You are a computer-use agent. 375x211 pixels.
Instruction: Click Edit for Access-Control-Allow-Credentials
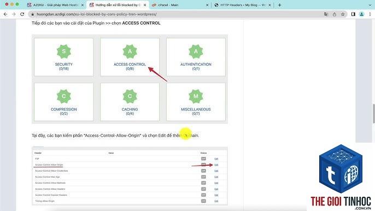point(216,171)
